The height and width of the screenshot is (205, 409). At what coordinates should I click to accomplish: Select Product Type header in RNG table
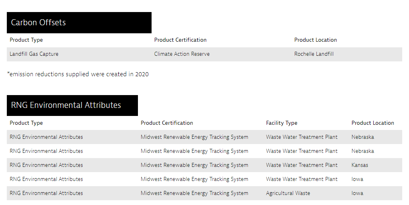26,123
